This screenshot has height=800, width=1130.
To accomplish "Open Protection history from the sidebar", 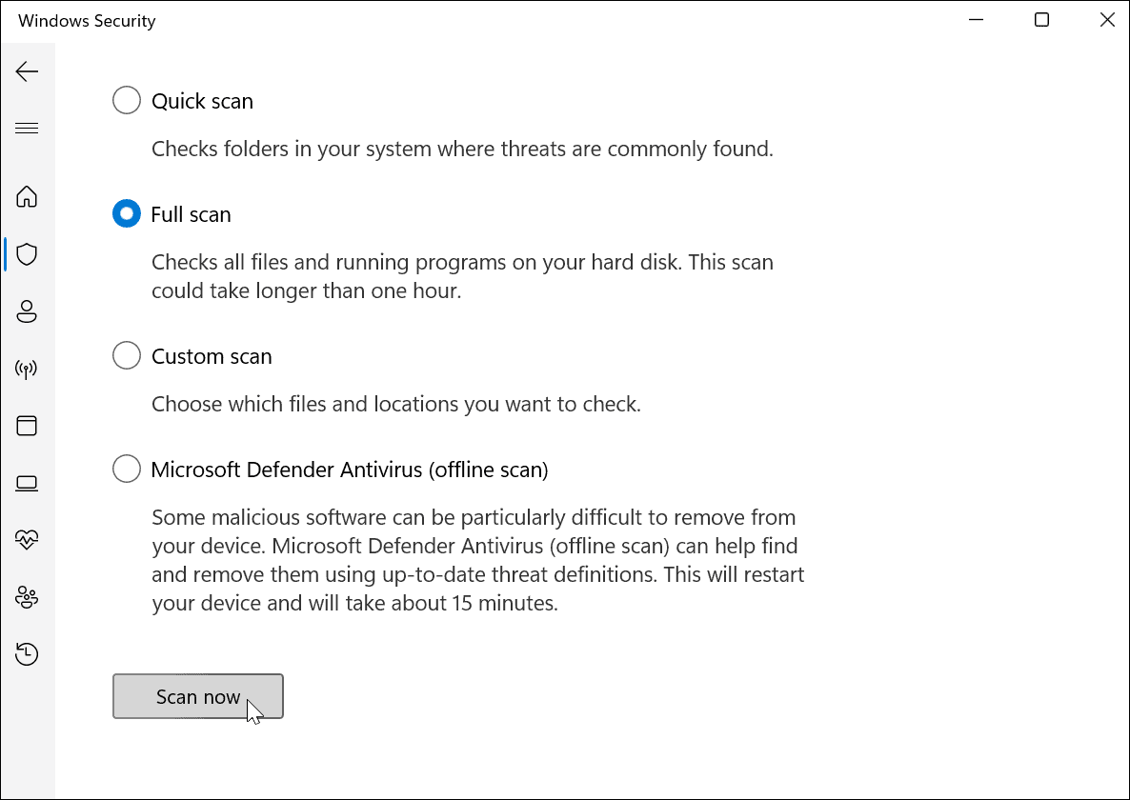I will (28, 654).
